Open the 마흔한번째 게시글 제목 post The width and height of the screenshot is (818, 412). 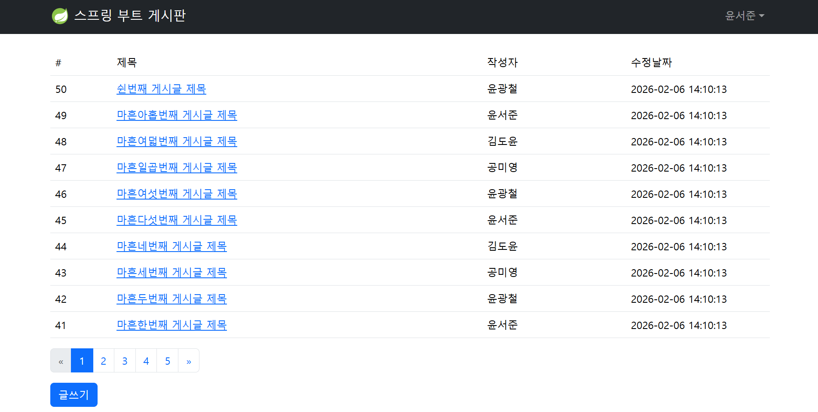(172, 325)
